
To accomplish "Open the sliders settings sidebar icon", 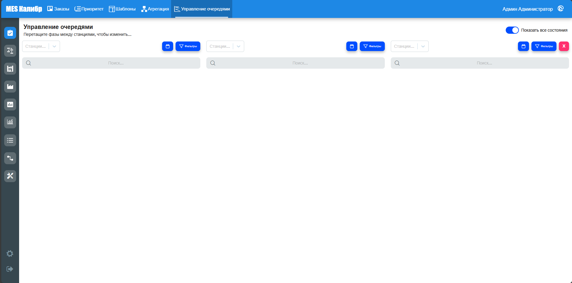I will (10, 51).
